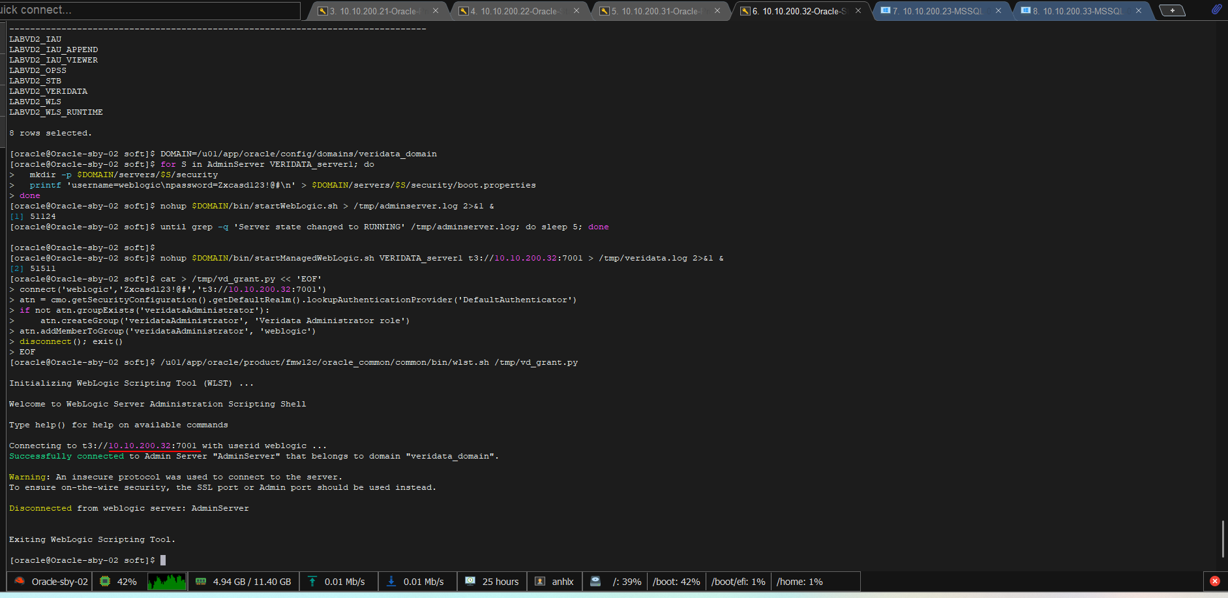This screenshot has height=598, width=1228.
Task: Click the '[2] 51511' job output line
Action: 33,268
